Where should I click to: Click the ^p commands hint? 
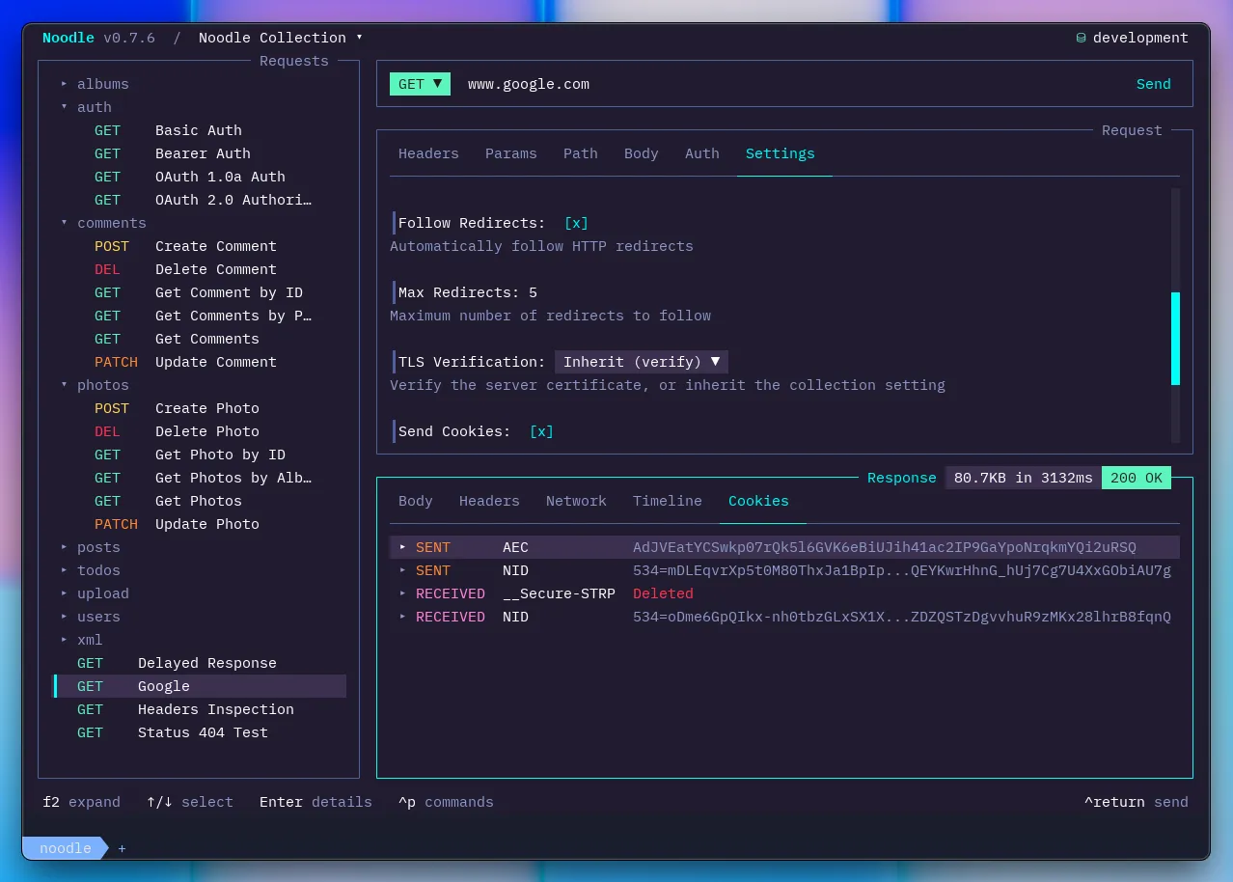click(x=446, y=802)
